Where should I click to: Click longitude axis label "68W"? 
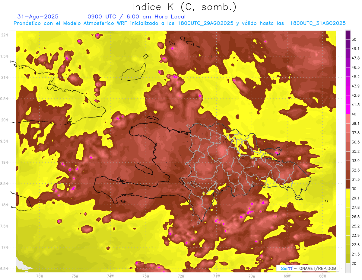322,276
